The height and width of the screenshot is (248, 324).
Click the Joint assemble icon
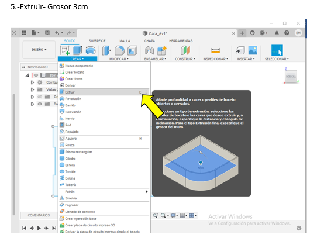149,50
